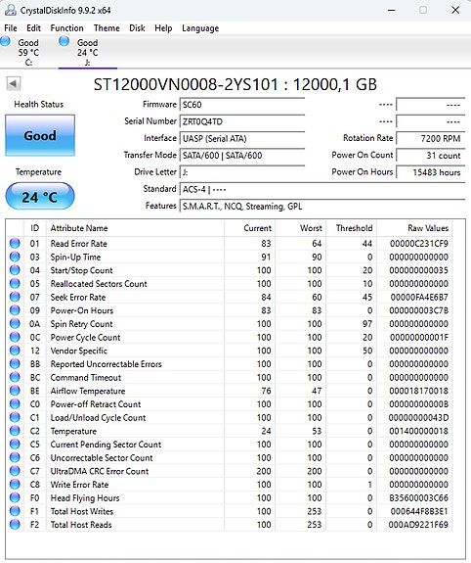Click the raw value B35600003C66
Image resolution: width=471 pixels, height=563 pixels.
coord(418,497)
